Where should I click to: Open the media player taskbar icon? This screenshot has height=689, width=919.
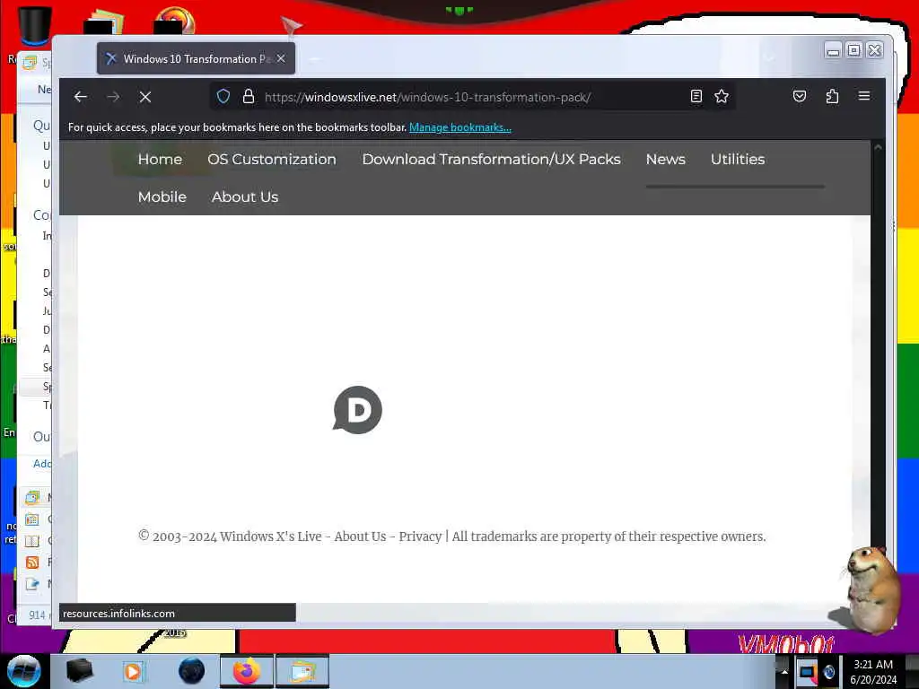134,671
